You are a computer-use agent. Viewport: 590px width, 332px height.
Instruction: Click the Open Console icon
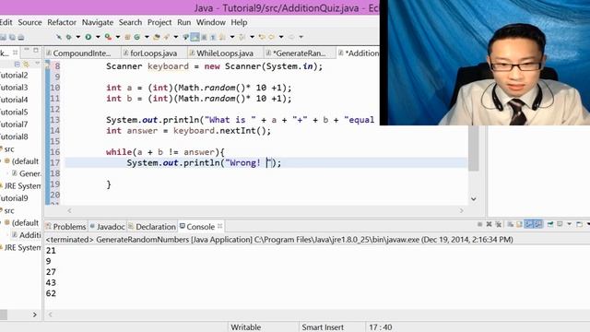click(x=579, y=224)
